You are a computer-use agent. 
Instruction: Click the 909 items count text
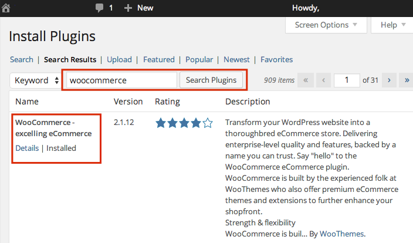[x=279, y=80]
